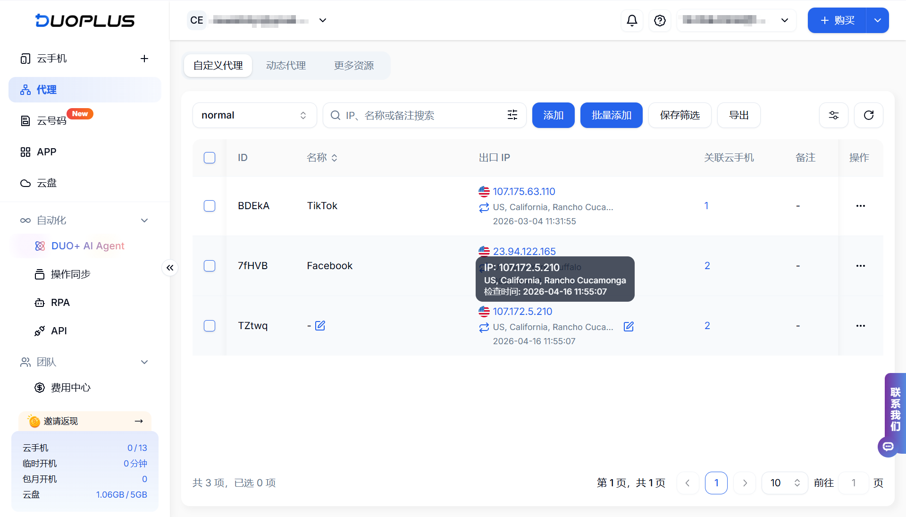Click the go-to page number field

[x=854, y=483]
